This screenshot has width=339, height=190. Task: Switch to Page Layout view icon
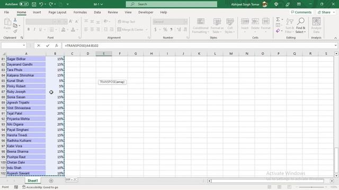279,187
